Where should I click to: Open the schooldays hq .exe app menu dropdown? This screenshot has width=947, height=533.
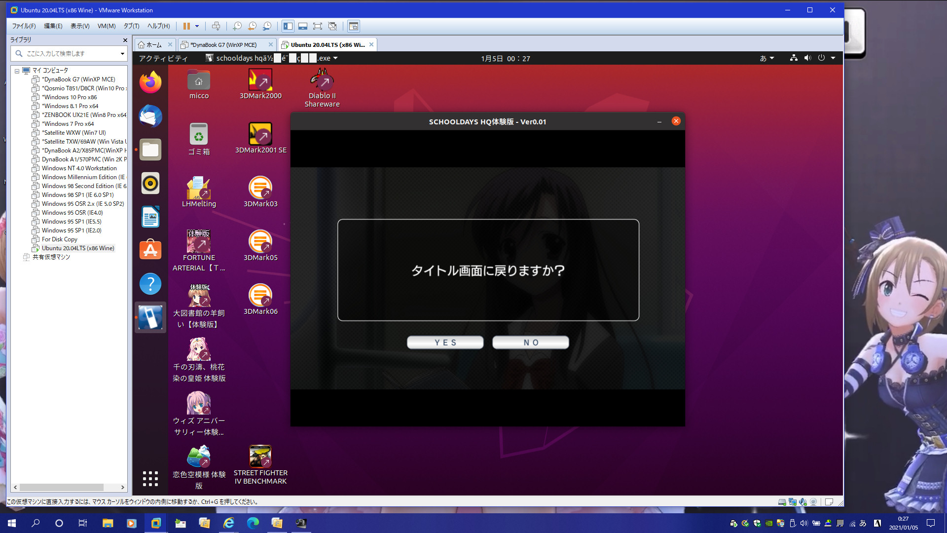(x=272, y=58)
